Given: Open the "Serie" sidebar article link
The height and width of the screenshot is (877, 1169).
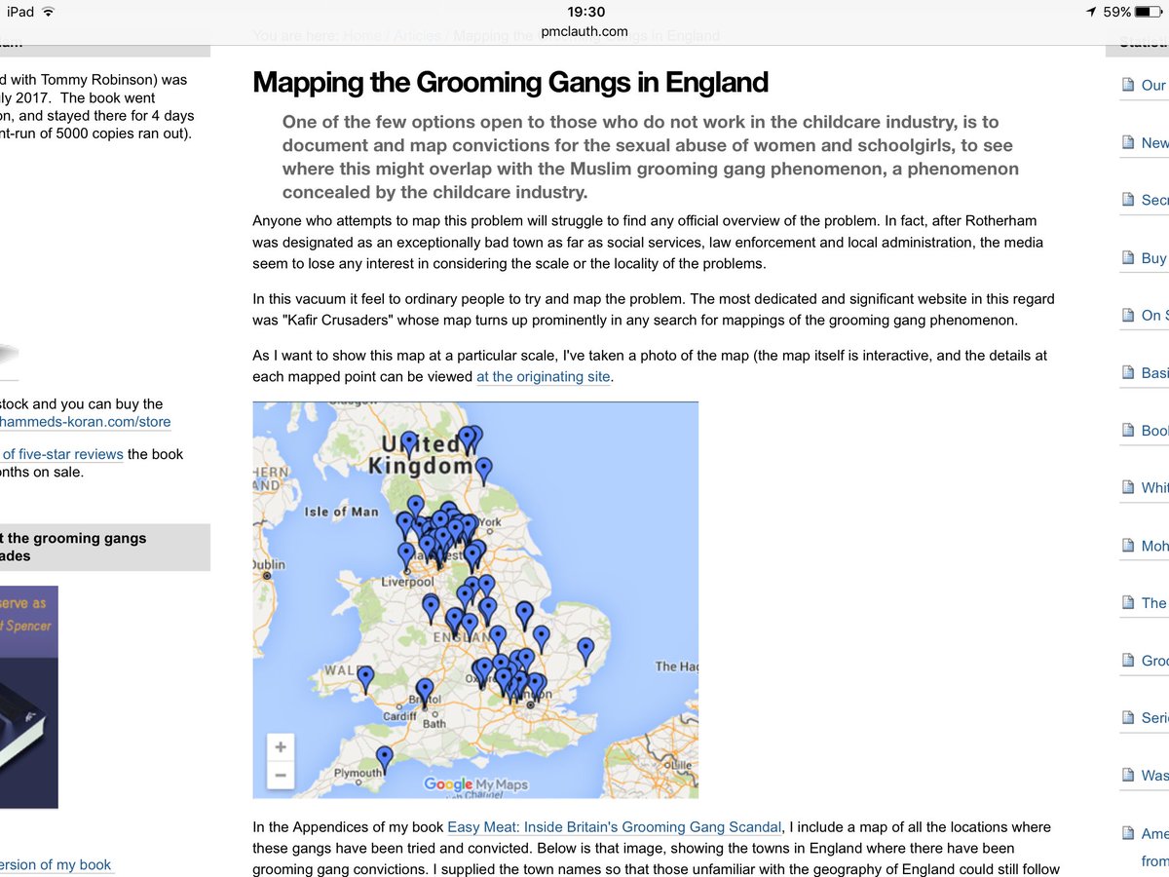Looking at the screenshot, I should 1155,718.
